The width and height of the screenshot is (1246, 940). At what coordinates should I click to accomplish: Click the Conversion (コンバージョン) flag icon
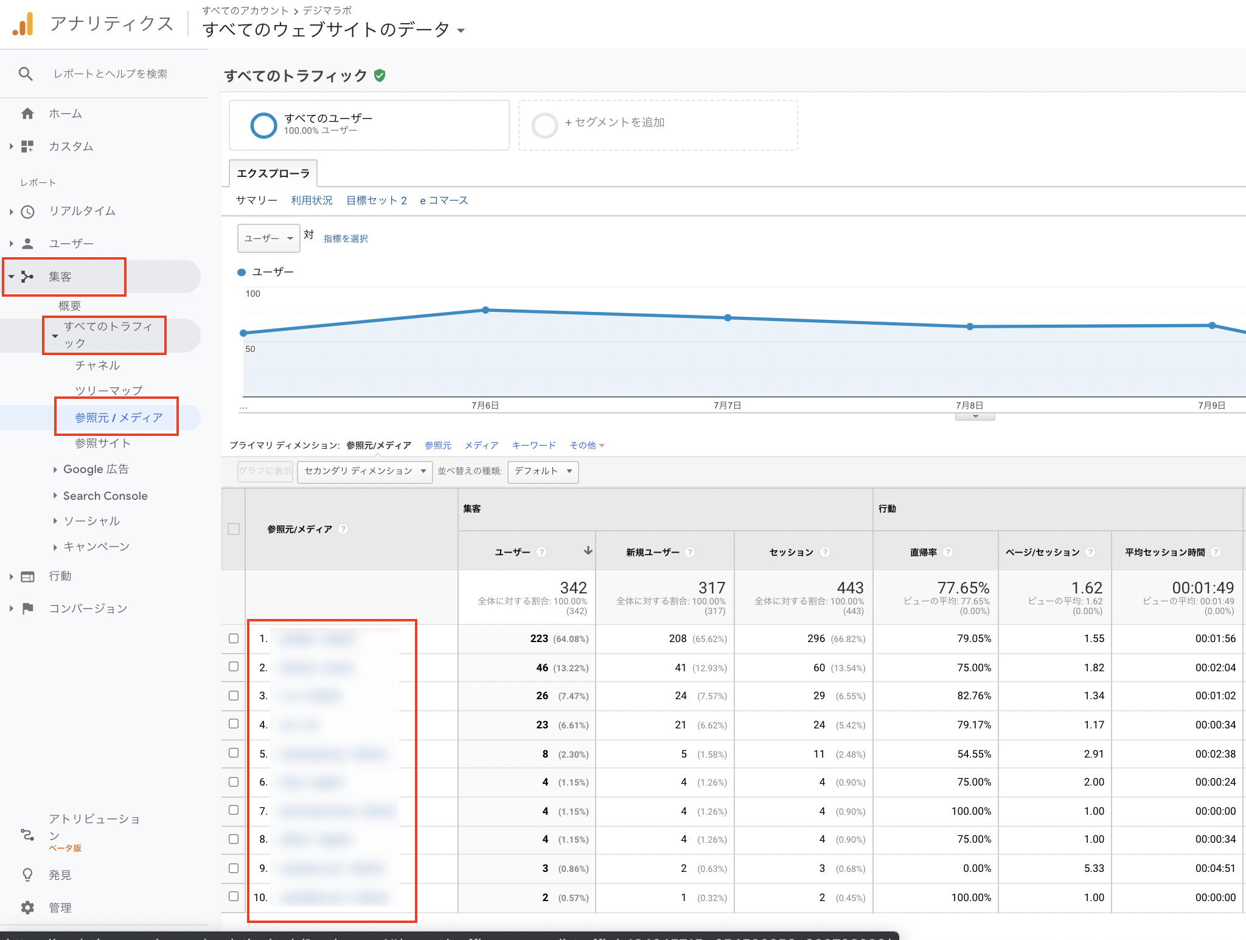pyautogui.click(x=27, y=609)
